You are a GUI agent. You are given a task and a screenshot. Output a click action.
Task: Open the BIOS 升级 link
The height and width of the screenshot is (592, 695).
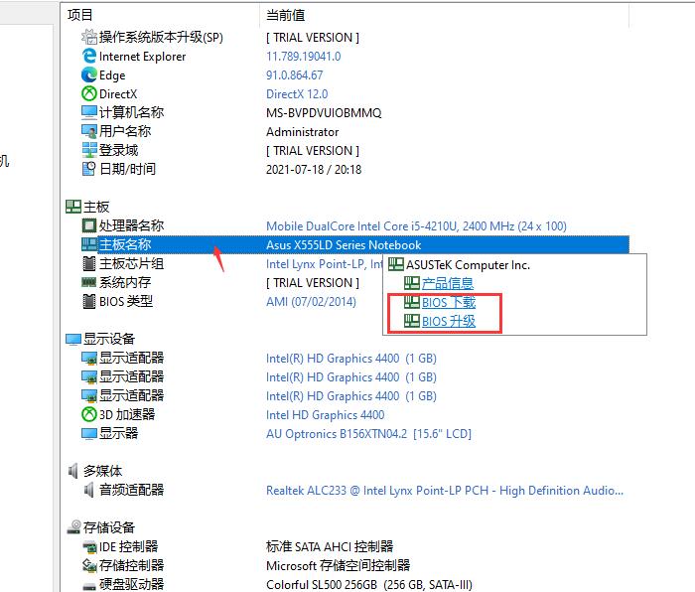[449, 321]
